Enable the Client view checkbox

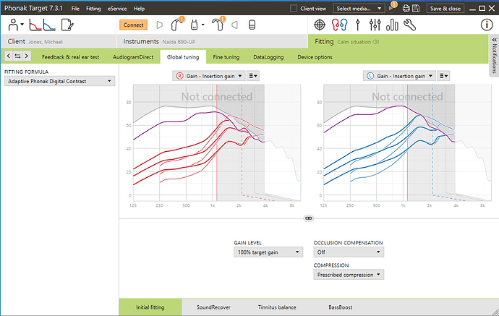[x=294, y=9]
